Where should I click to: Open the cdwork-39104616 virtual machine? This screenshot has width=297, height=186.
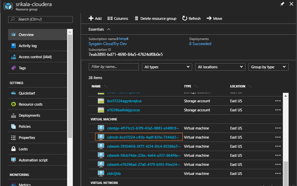pos(144,146)
